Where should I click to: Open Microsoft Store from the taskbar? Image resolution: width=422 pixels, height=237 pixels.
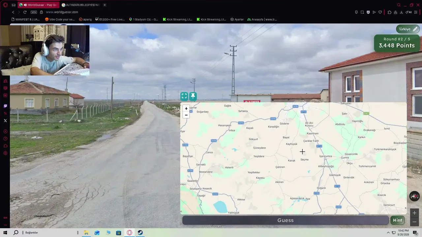tap(118, 233)
